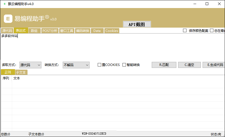Viewport: 225px width, 137px height.
Task: Switch to the 源代码 tab
Action: point(7,31)
